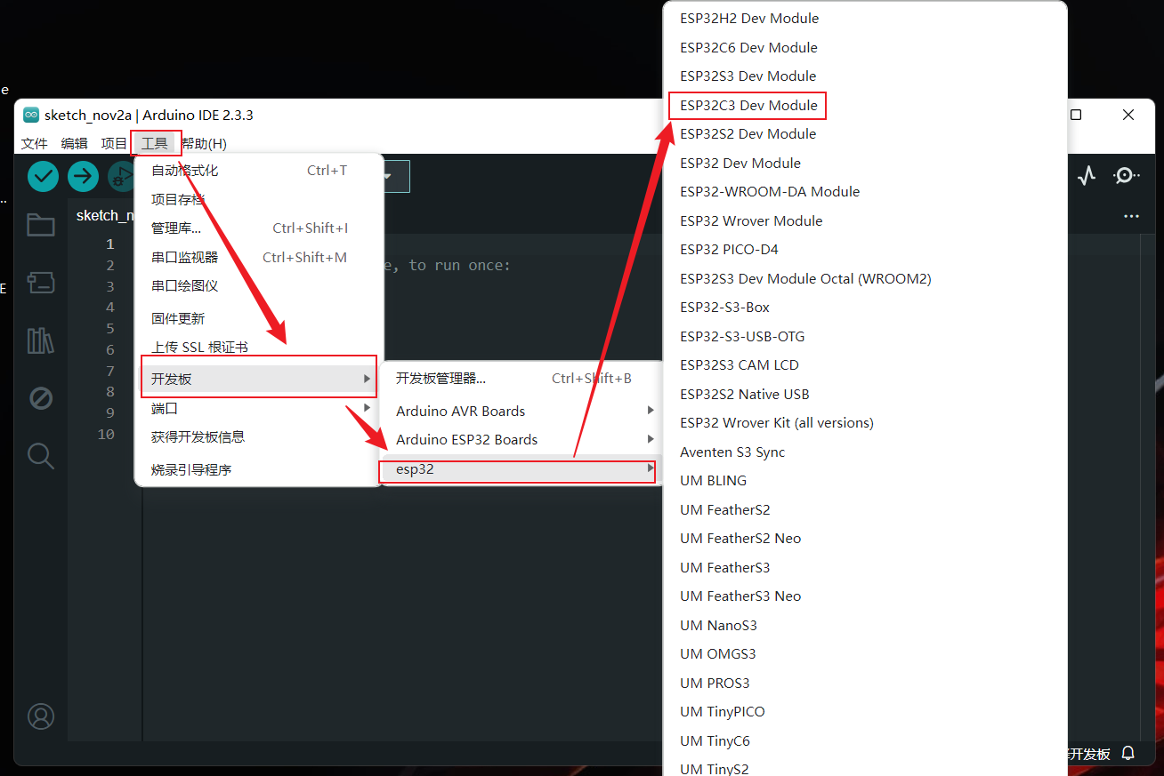The width and height of the screenshot is (1164, 776).
Task: Expand the Arduino ESP32 Boards submenu
Action: tap(521, 439)
